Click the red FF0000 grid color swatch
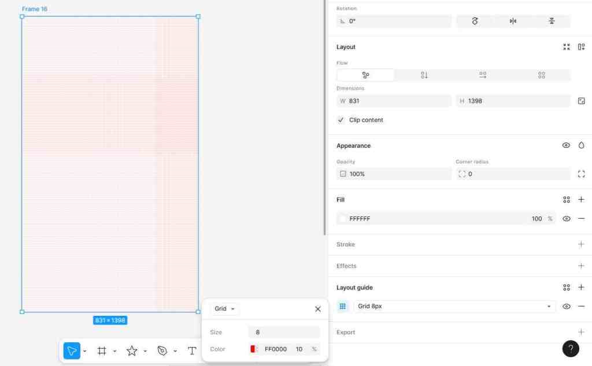592x366 pixels. 254,349
